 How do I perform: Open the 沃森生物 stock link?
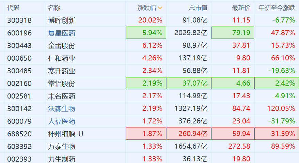[x=62, y=109]
